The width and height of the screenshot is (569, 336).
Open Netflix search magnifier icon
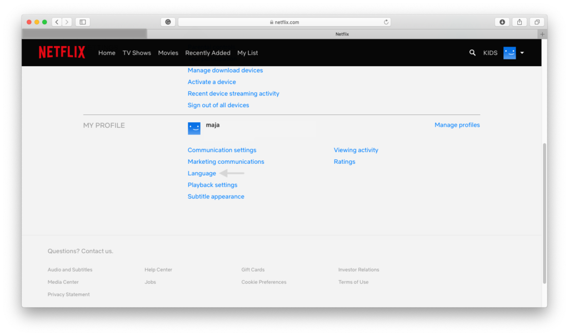(472, 53)
